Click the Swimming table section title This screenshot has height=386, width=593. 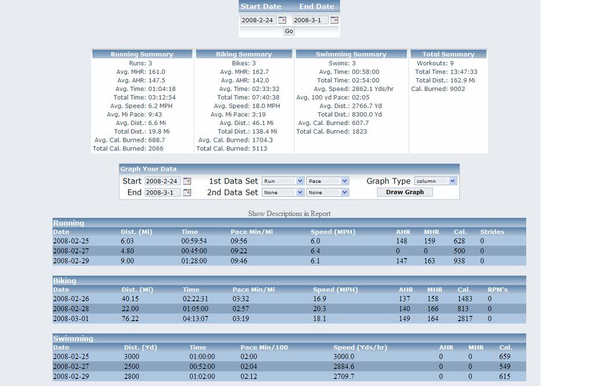click(73, 339)
